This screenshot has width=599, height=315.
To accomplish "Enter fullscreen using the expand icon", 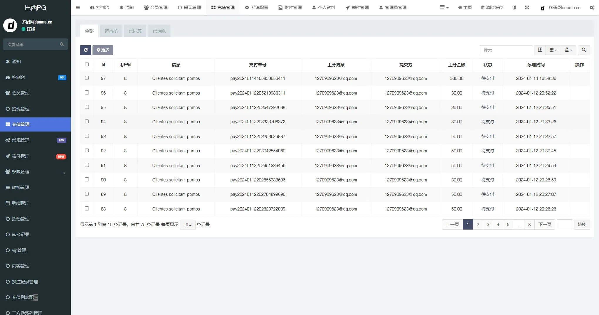I will click(x=527, y=8).
